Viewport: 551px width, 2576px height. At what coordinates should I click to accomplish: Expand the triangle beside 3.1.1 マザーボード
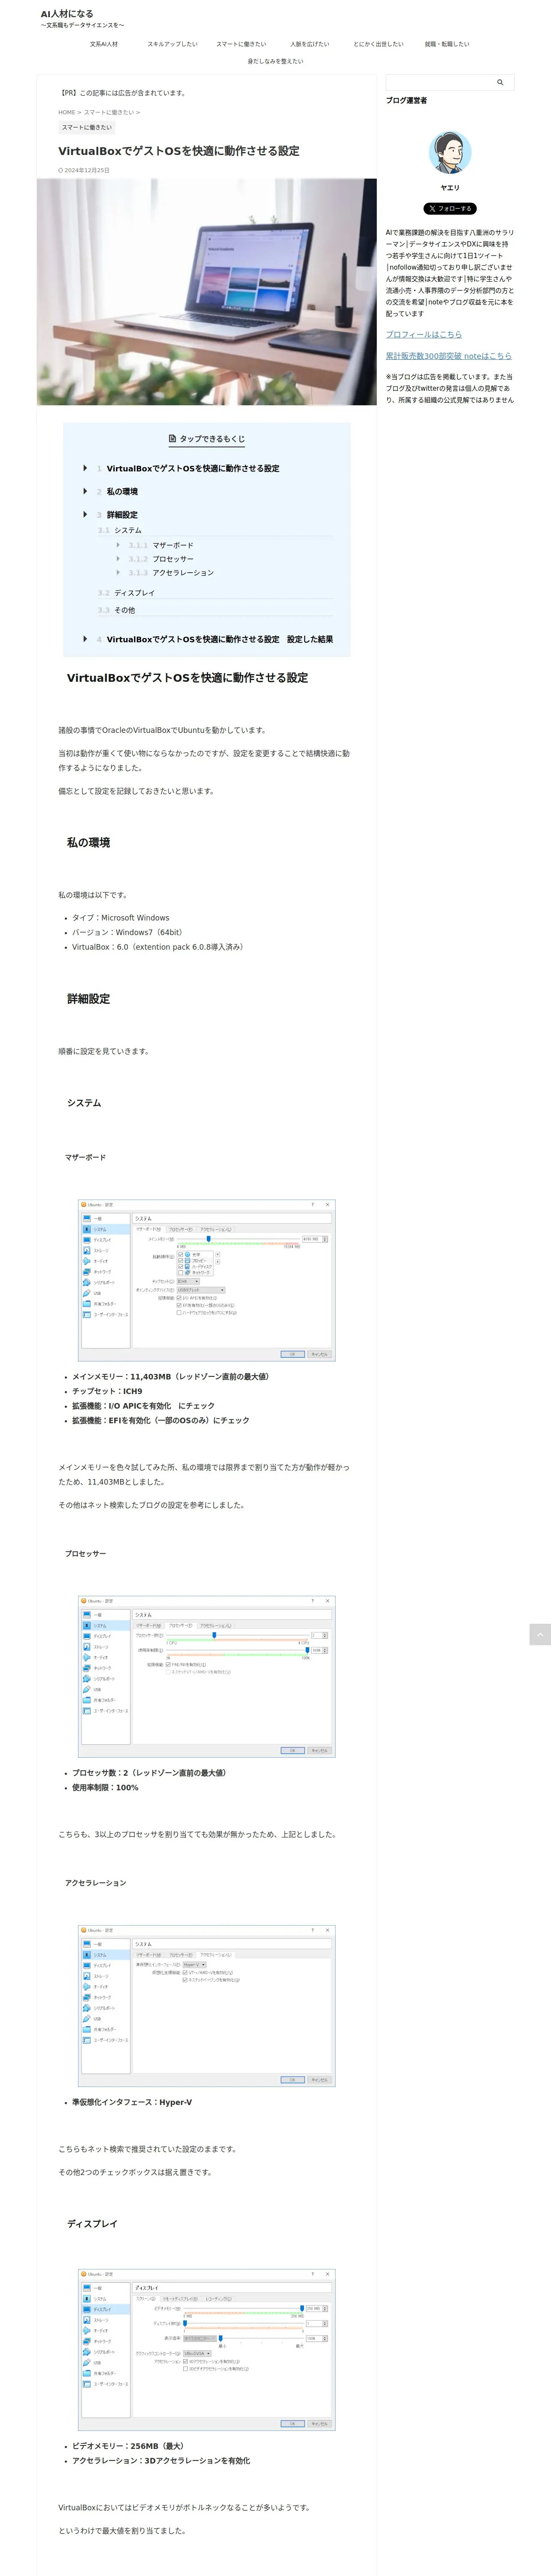(x=118, y=545)
